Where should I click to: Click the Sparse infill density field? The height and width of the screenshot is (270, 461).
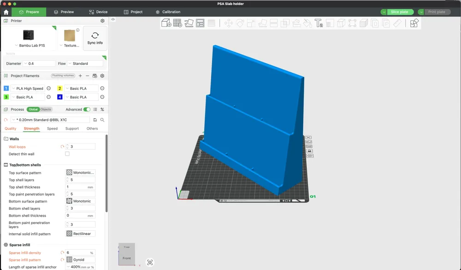point(80,253)
